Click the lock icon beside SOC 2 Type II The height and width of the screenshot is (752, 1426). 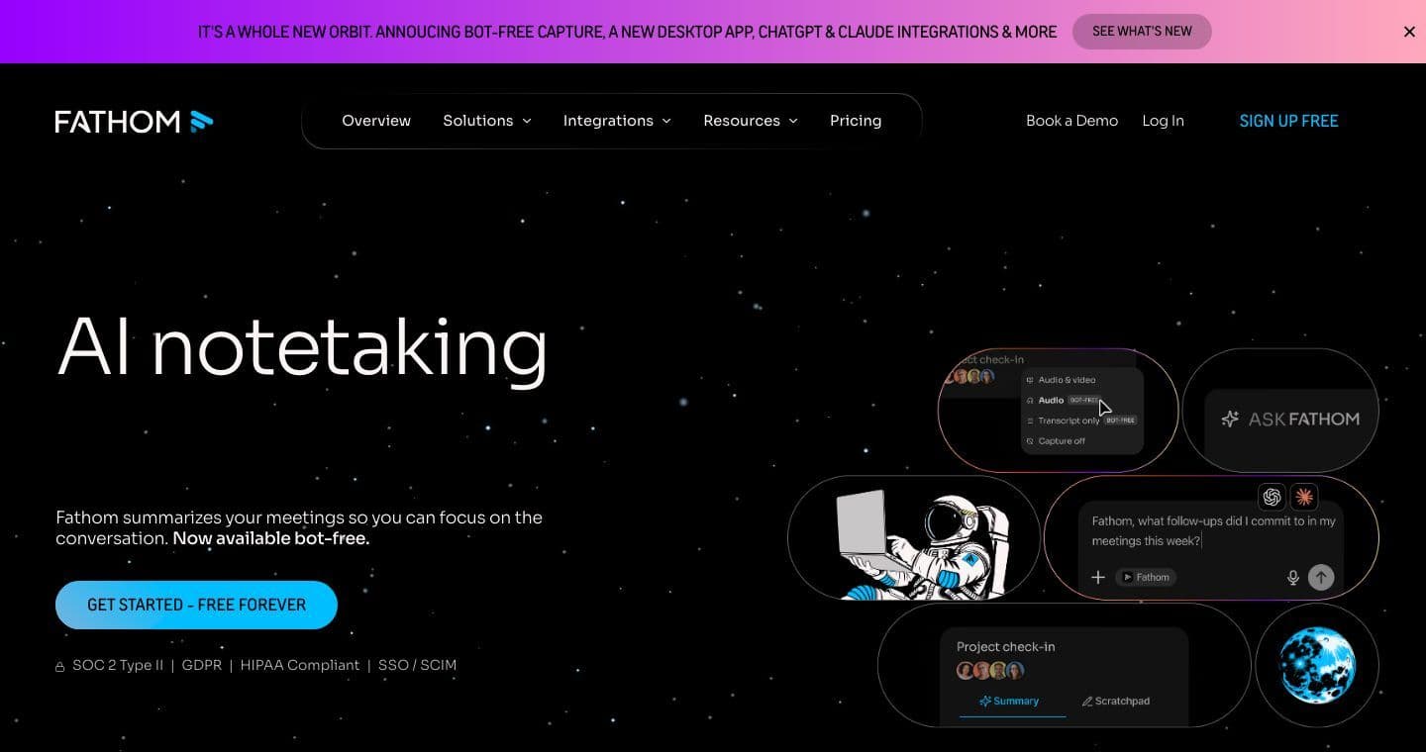click(x=60, y=666)
